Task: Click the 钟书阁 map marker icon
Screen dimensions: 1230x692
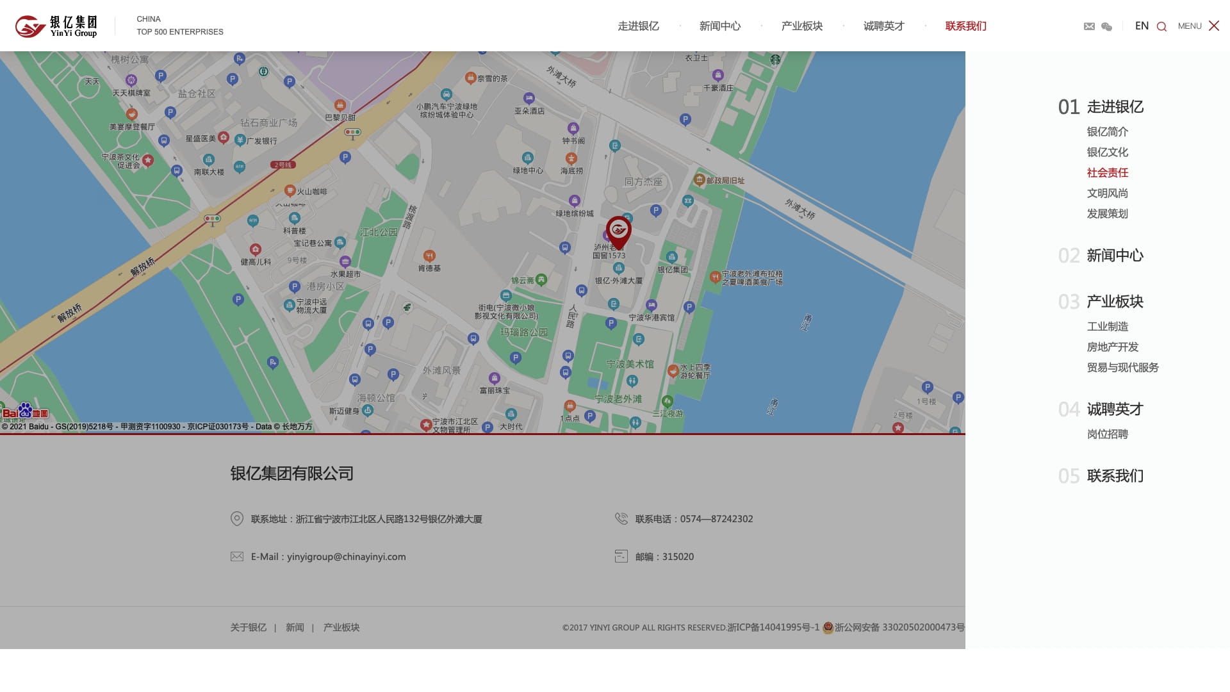Action: [x=573, y=128]
